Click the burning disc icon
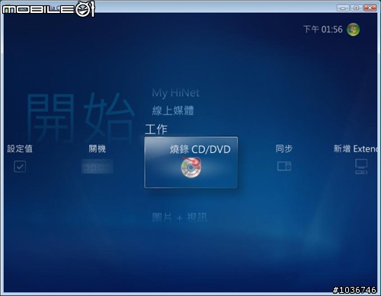Viewport: 381px width, 296px height. tap(191, 167)
